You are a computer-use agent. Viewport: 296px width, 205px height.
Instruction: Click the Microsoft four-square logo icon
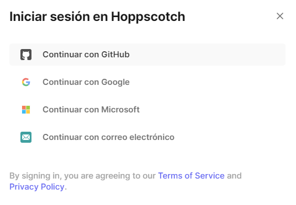coord(26,110)
